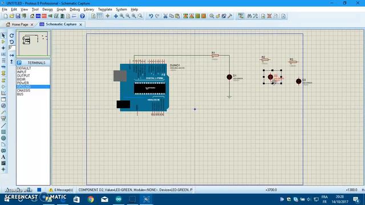Close the Home Page tab

click(32, 24)
